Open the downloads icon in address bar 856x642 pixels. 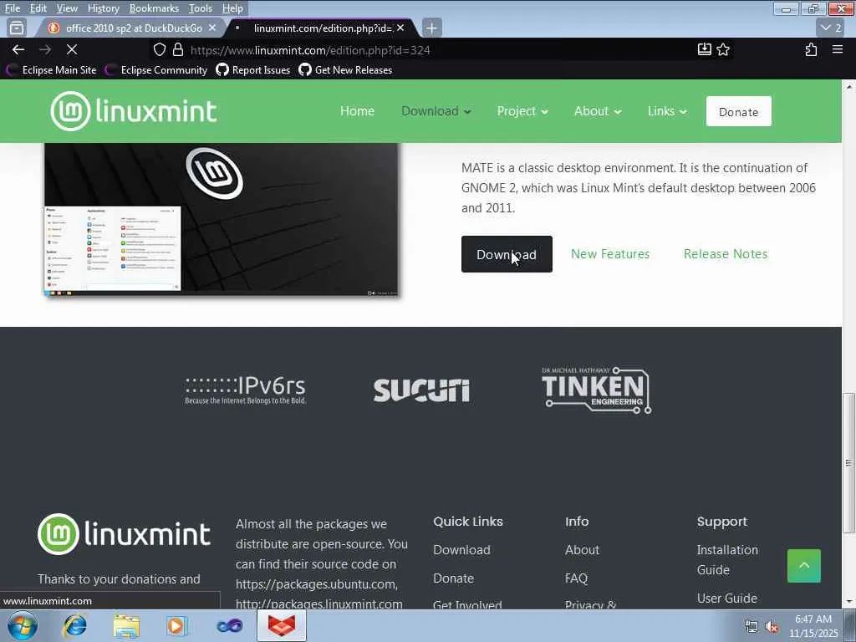[x=704, y=49]
